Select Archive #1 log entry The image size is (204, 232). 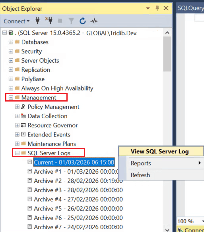pyautogui.click(x=76, y=172)
